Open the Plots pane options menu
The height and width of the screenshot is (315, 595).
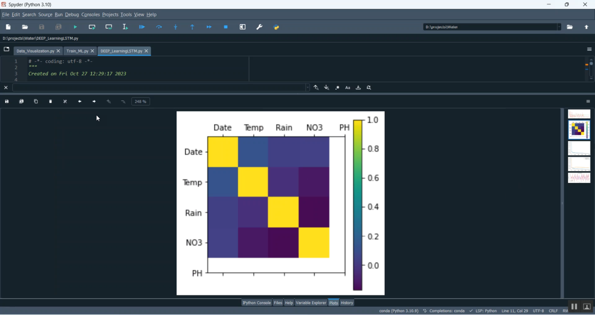pyautogui.click(x=588, y=102)
